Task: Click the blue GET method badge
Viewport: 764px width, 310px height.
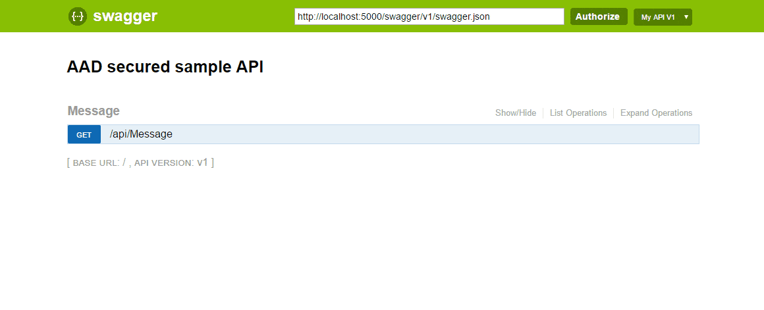Action: pyautogui.click(x=84, y=134)
